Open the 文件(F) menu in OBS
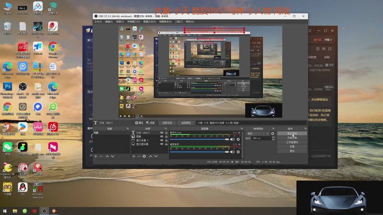Image resolution: width=383 pixels, height=215 pixels. (98, 21)
